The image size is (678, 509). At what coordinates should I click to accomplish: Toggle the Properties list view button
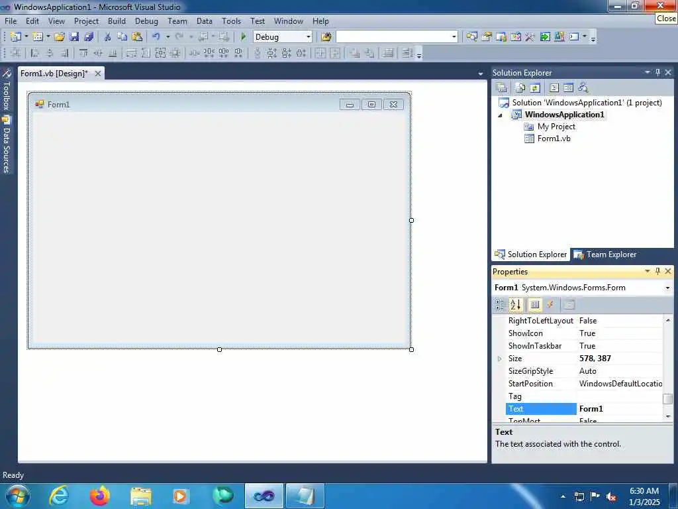pyautogui.click(x=535, y=305)
